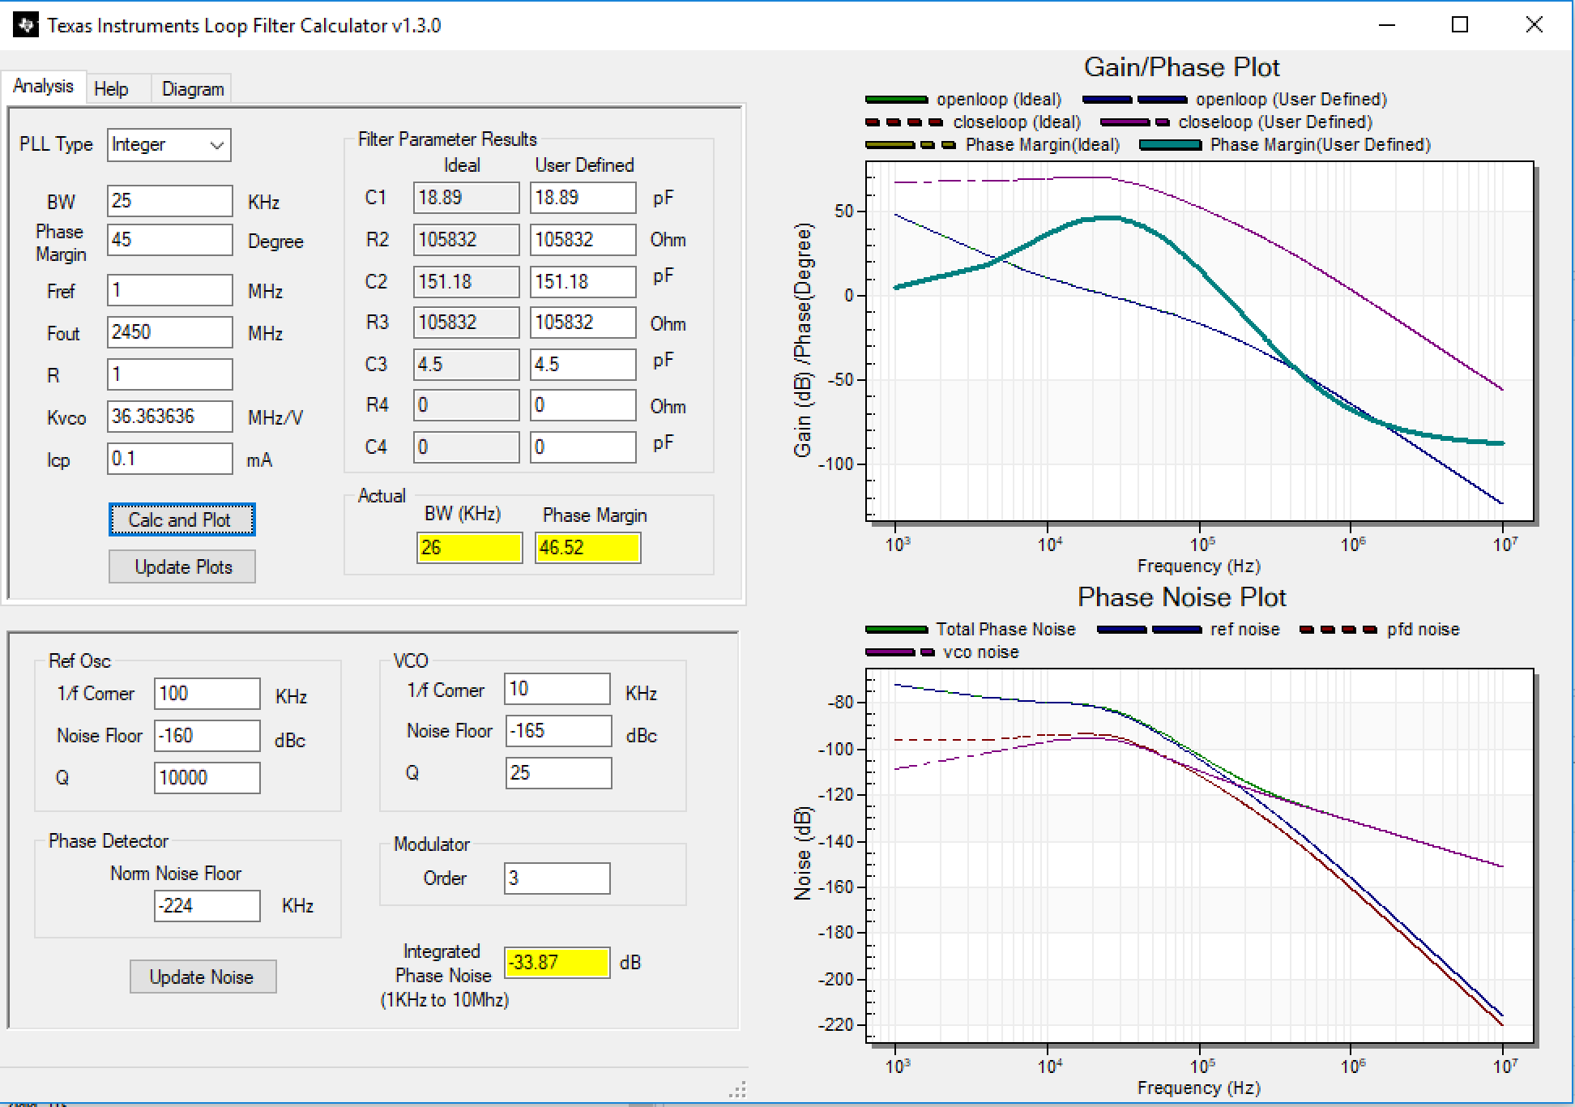This screenshot has height=1107, width=1575.
Task: Focus the BW input field
Action: coord(170,201)
